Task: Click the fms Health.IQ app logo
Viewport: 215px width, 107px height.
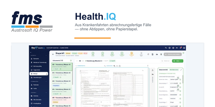Action: (x=38, y=48)
